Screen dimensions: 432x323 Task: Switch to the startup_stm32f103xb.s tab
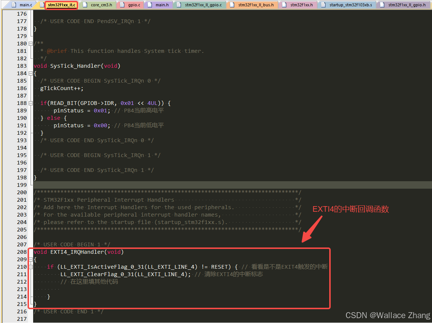347,5
